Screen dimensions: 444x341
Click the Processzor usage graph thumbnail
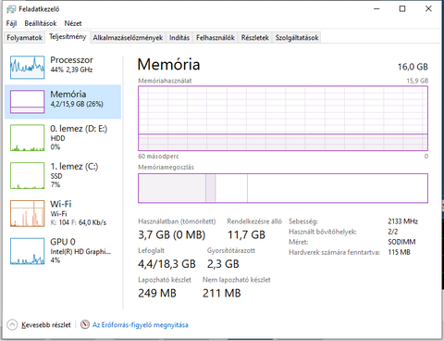point(27,68)
